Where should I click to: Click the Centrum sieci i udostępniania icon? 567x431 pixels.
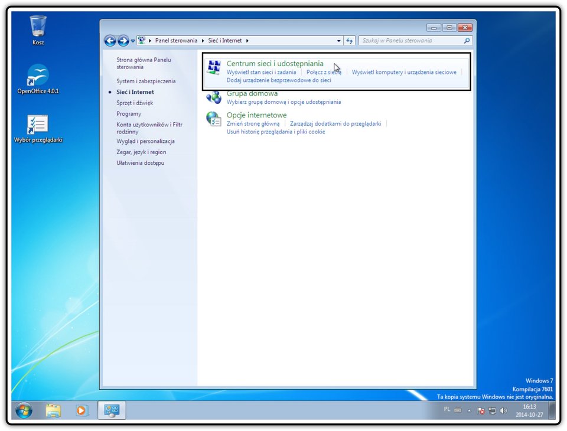point(214,68)
